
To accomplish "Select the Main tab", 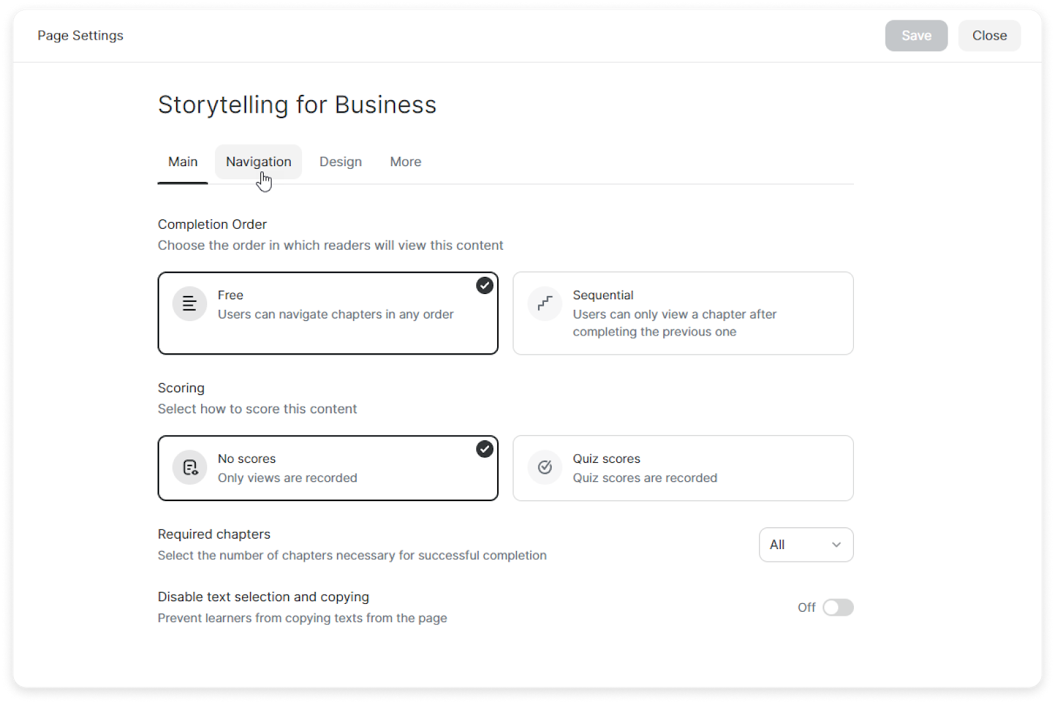I will tap(183, 161).
